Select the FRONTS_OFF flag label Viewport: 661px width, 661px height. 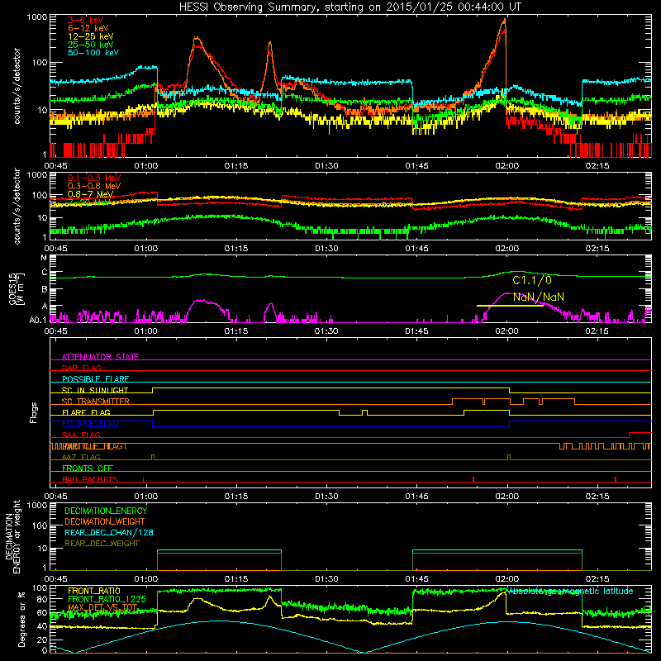tap(88, 468)
